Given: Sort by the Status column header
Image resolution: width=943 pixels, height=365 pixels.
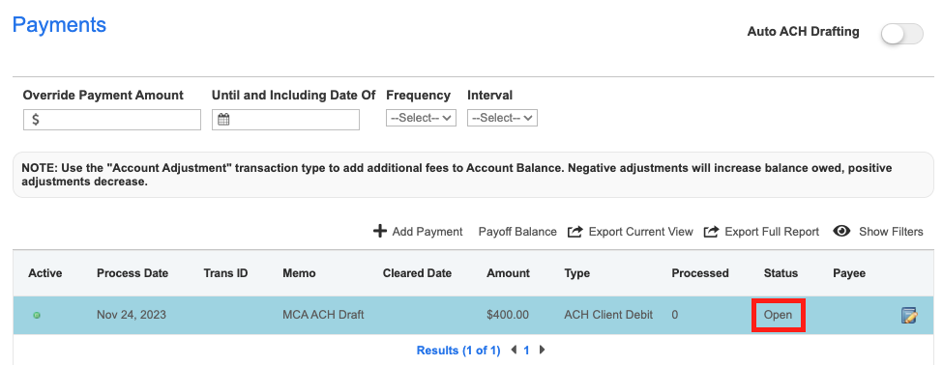Looking at the screenshot, I should [x=781, y=273].
